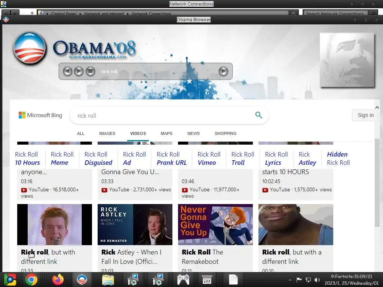Image resolution: width=383 pixels, height=287 pixels.
Task: Open the Obama portrait image panel
Action: click(x=347, y=60)
